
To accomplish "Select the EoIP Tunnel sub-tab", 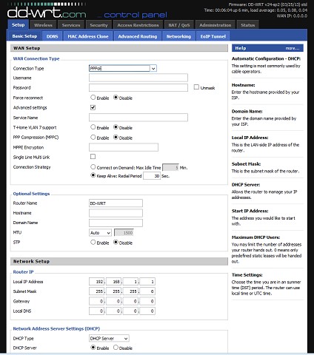I will (x=213, y=36).
